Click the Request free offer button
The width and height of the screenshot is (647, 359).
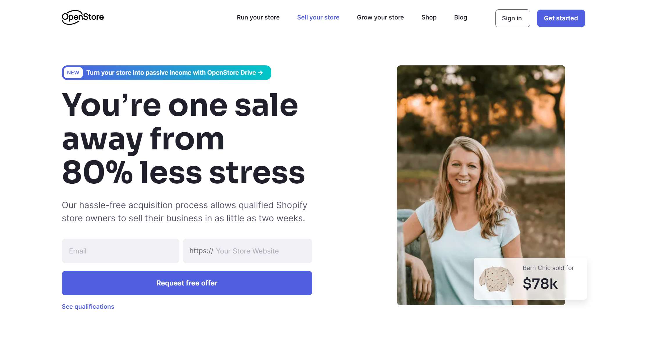tap(187, 283)
